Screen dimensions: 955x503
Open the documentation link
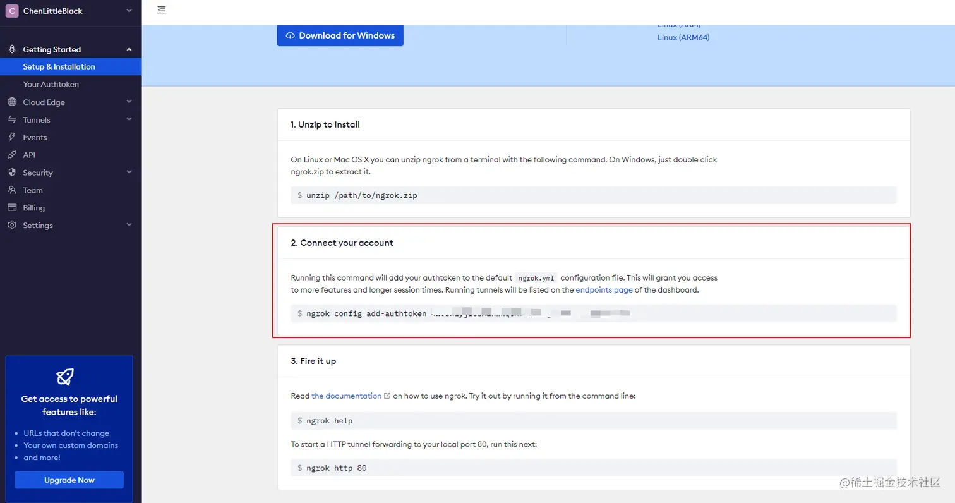coord(346,396)
